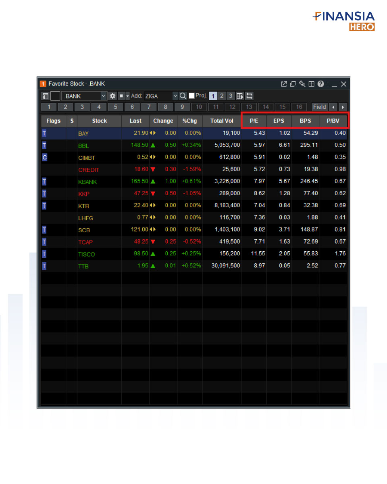Sort by the P/E column header

coord(254,121)
